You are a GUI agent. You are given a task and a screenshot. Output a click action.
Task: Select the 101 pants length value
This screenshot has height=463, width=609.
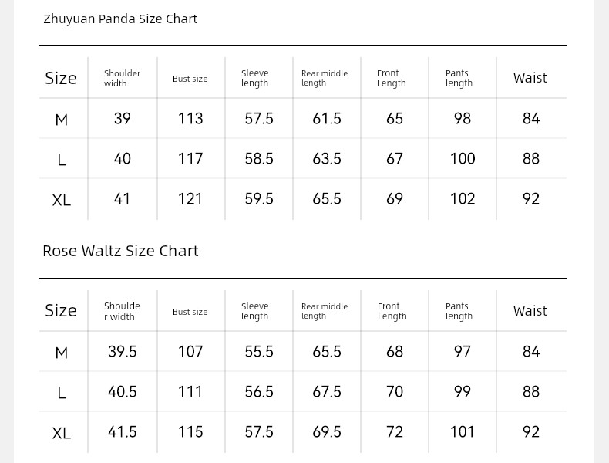click(463, 432)
